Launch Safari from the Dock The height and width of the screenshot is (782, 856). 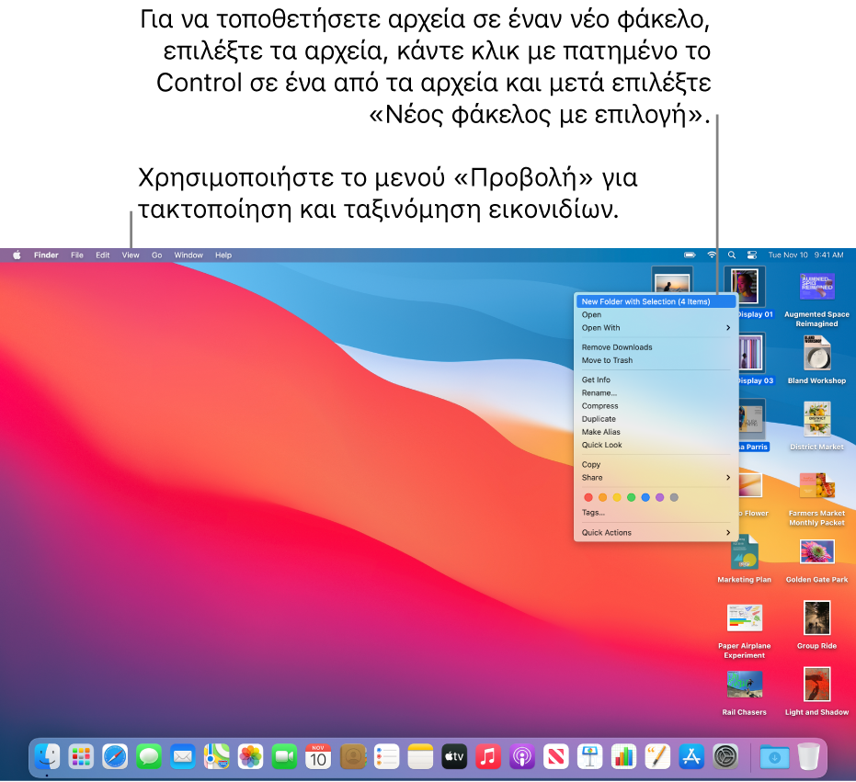click(115, 757)
